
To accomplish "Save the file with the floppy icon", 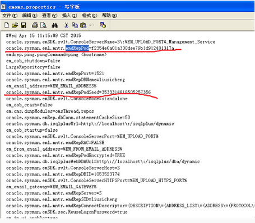I will click(x=24, y=25).
